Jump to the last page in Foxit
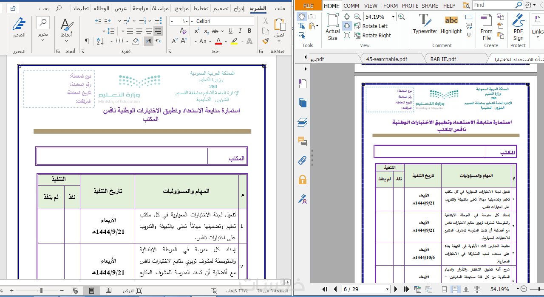This screenshot has height=297, width=544. pyautogui.click(x=406, y=289)
